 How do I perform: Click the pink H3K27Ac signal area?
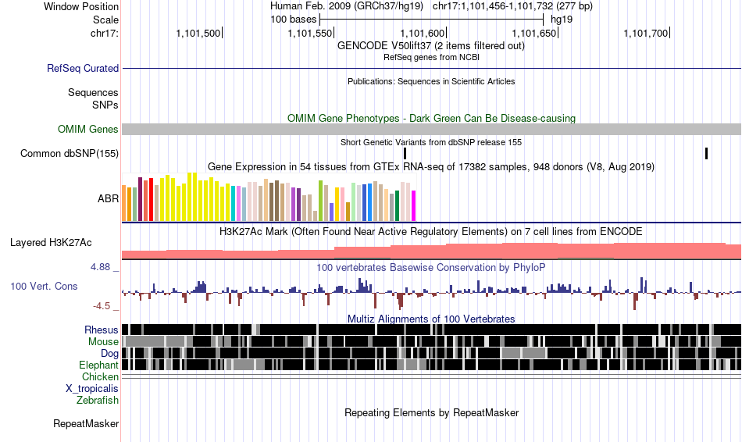coord(432,251)
